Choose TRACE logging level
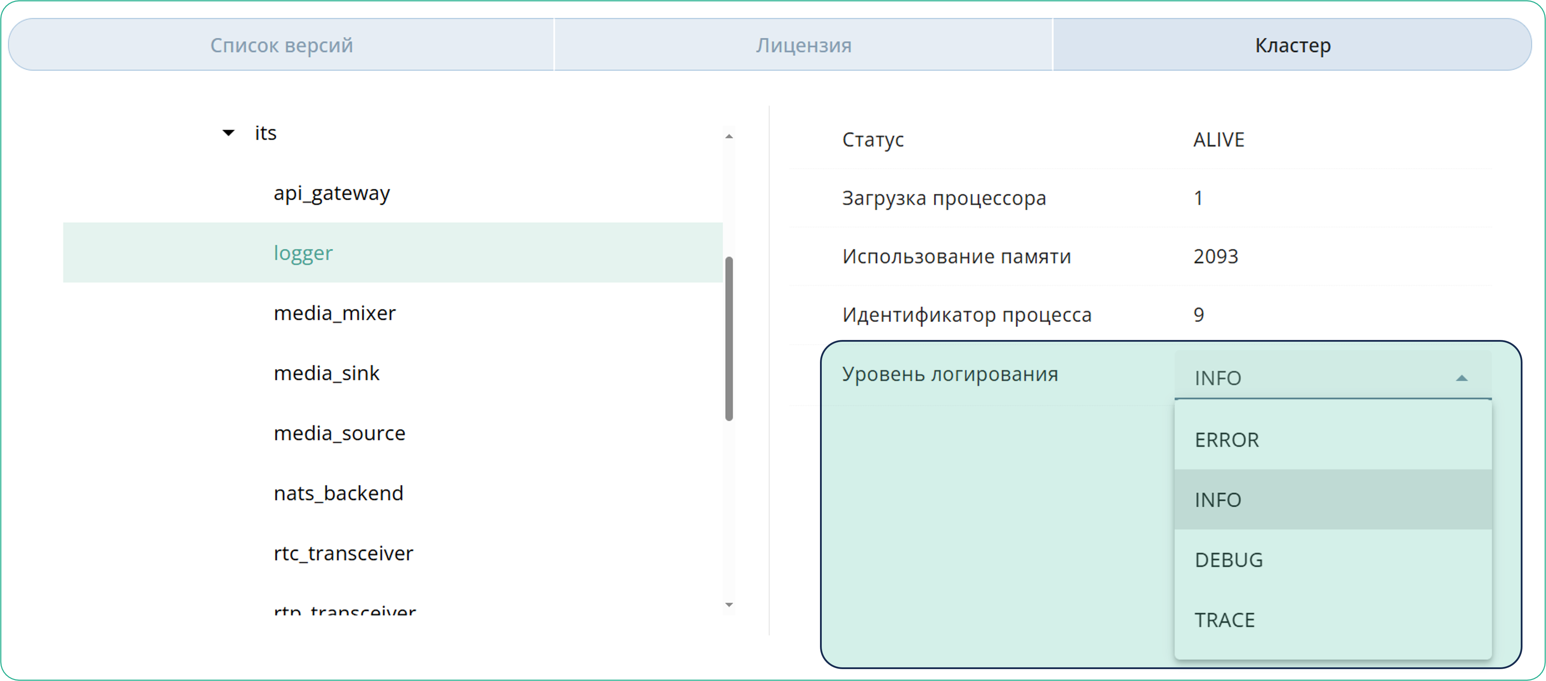Screen dimensions: 1546x681 click(1224, 619)
